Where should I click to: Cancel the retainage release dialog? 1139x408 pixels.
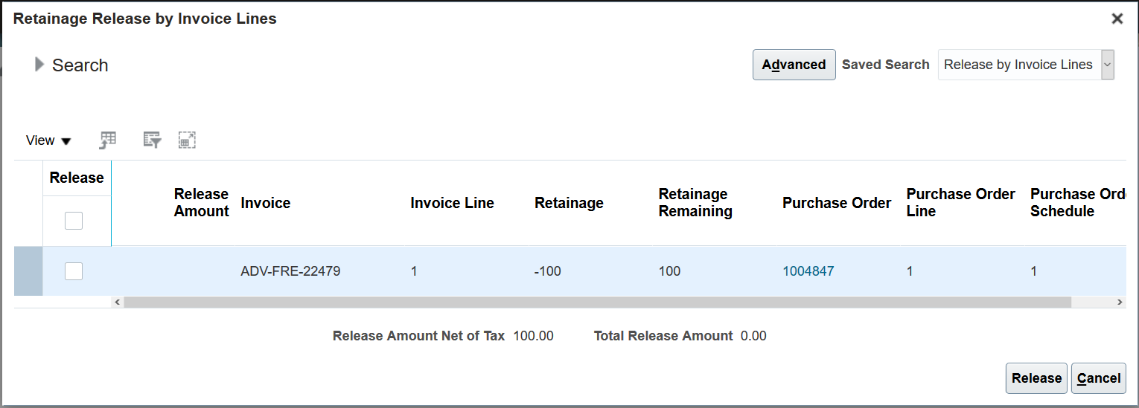click(x=1099, y=378)
